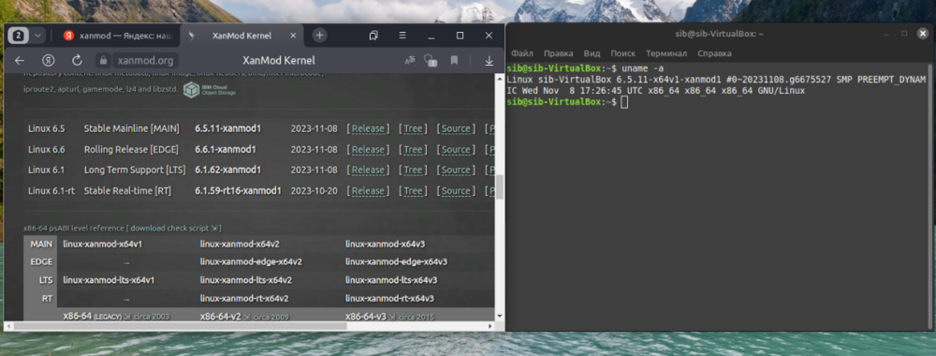Click the terminal vertical scrollbar
936x356 pixels.
pos(930,195)
